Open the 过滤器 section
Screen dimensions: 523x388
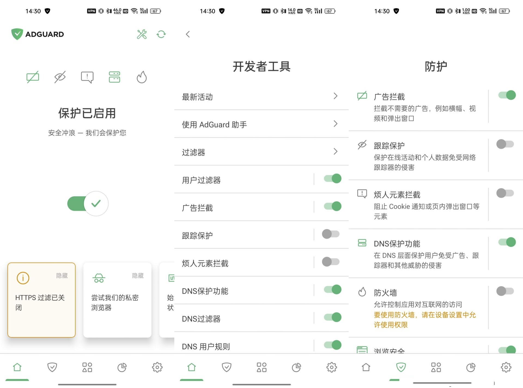[336, 152]
